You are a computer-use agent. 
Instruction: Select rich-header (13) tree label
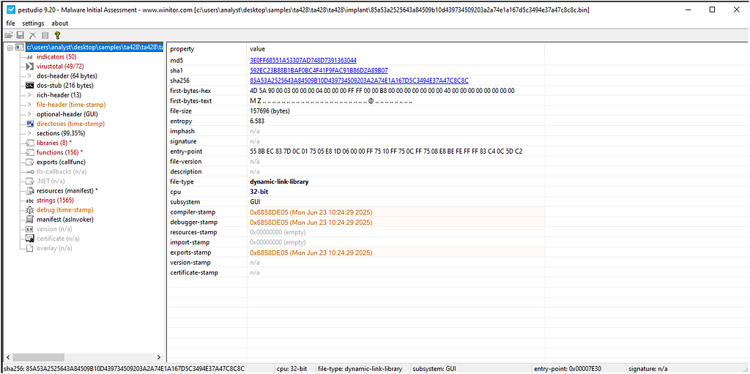click(x=58, y=95)
